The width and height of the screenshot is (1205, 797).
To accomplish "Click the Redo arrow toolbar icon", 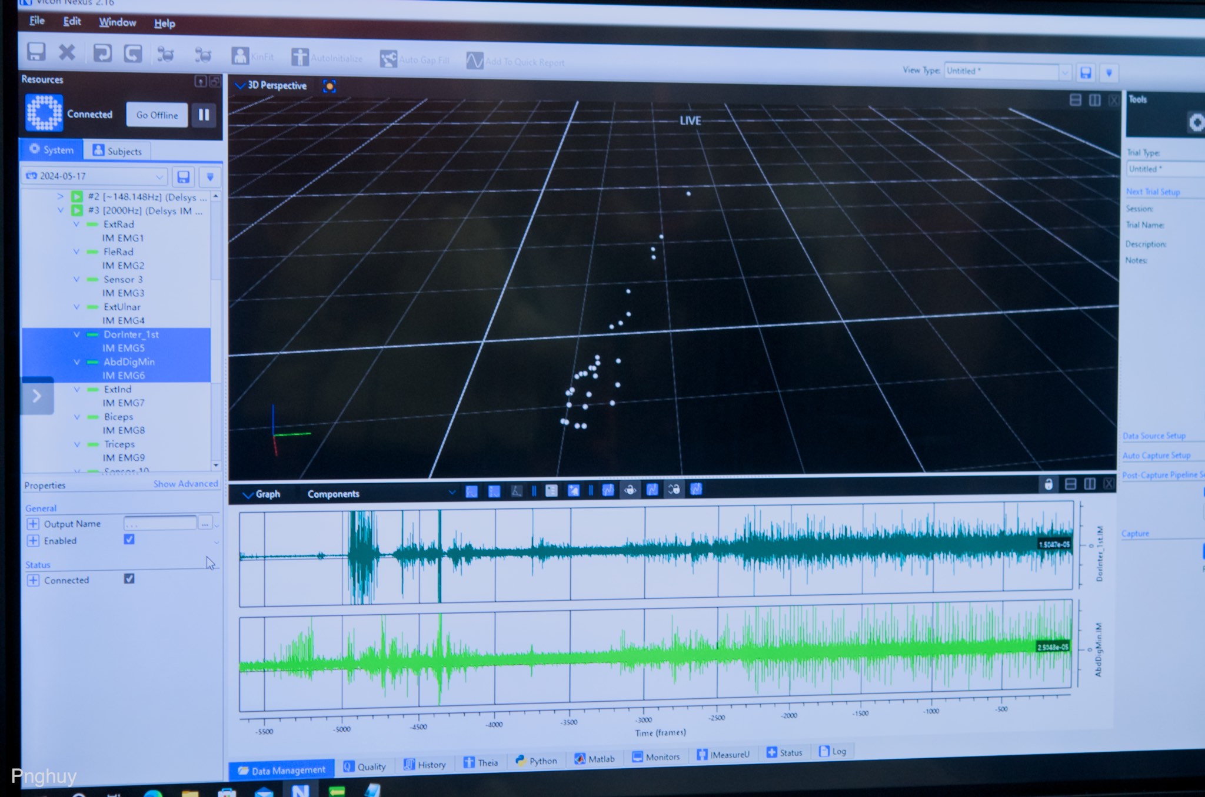I will (x=133, y=54).
